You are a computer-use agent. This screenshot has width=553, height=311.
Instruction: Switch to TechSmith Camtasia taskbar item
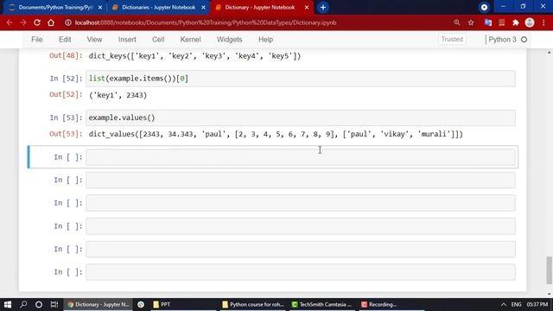coord(322,304)
